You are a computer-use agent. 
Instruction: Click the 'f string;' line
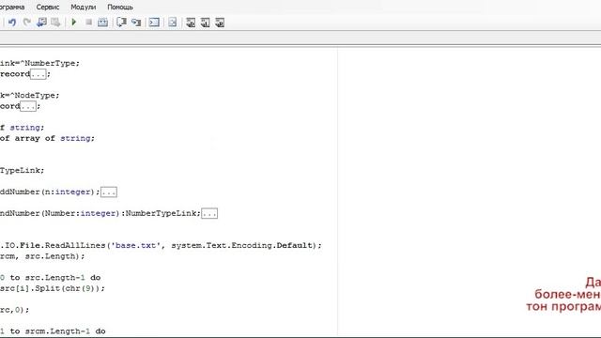[23, 128]
